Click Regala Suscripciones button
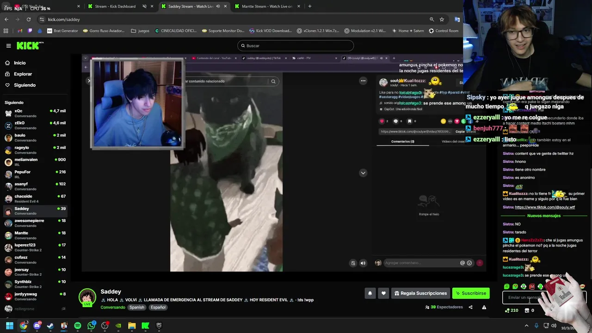Screen dimensions: 592x333 pos(420,293)
